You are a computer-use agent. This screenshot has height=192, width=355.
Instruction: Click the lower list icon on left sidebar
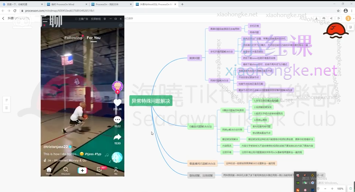pyautogui.click(x=7, y=108)
